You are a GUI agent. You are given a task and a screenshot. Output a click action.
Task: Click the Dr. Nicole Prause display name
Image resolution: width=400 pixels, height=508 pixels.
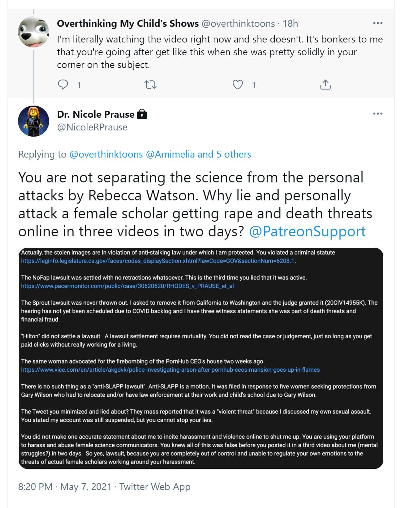tap(96, 114)
